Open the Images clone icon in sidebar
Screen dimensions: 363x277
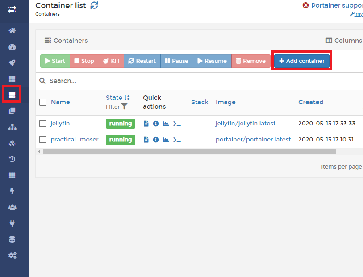12,111
